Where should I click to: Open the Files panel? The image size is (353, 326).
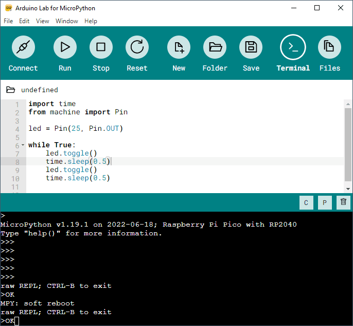click(x=329, y=48)
